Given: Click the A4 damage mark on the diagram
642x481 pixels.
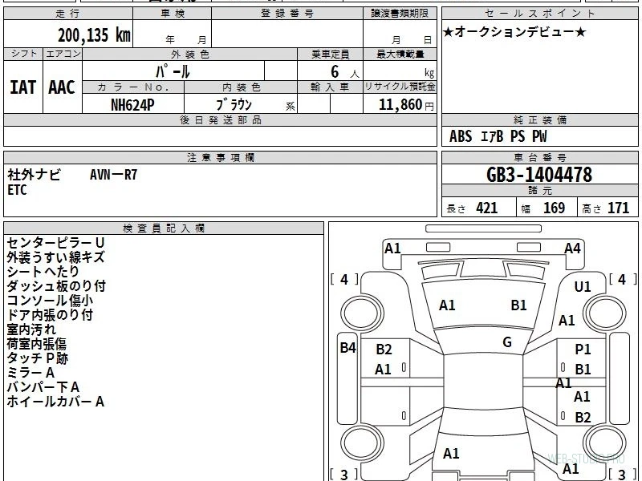Looking at the screenshot, I should click(x=572, y=249).
